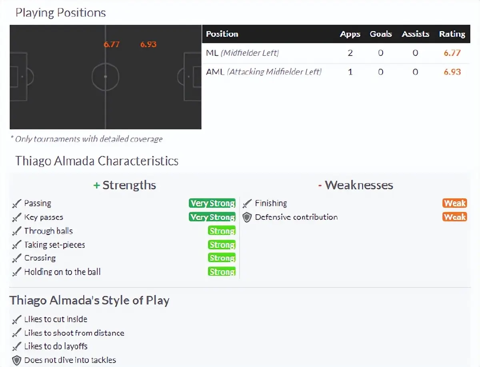This screenshot has height=367, width=480.
Task: Sort table by the Apps column header
Action: [x=350, y=34]
